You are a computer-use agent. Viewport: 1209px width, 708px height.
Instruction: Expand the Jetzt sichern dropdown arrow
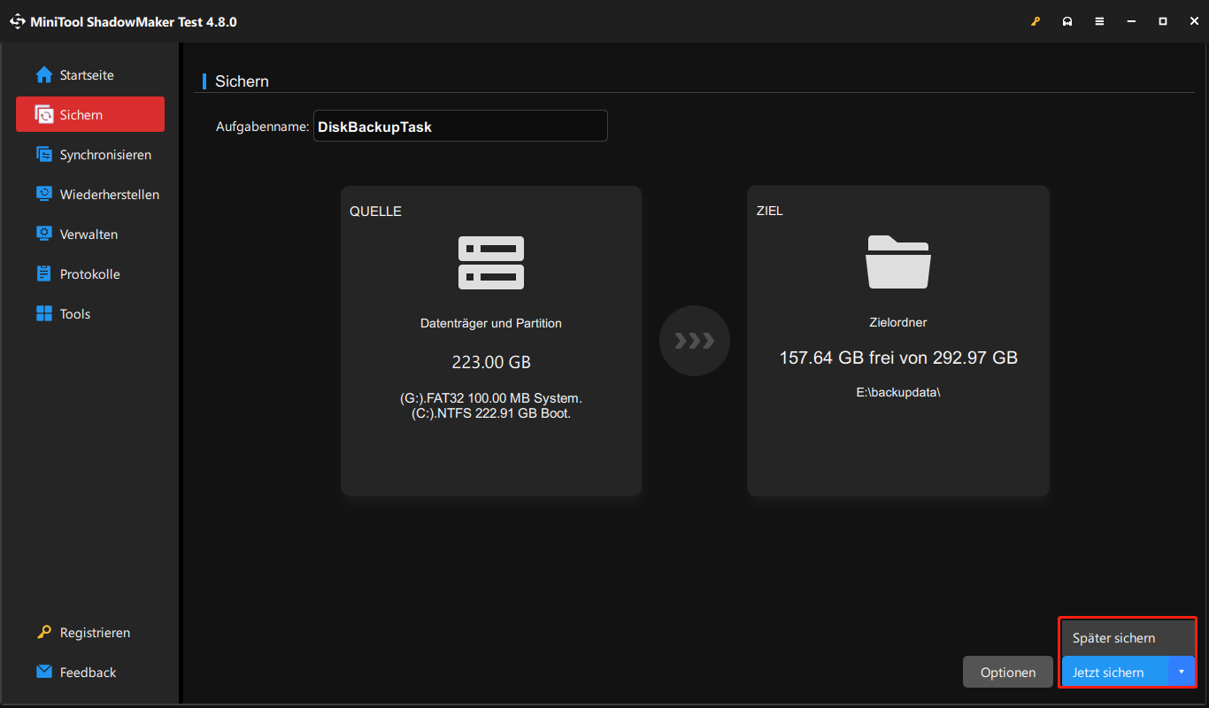(x=1182, y=673)
